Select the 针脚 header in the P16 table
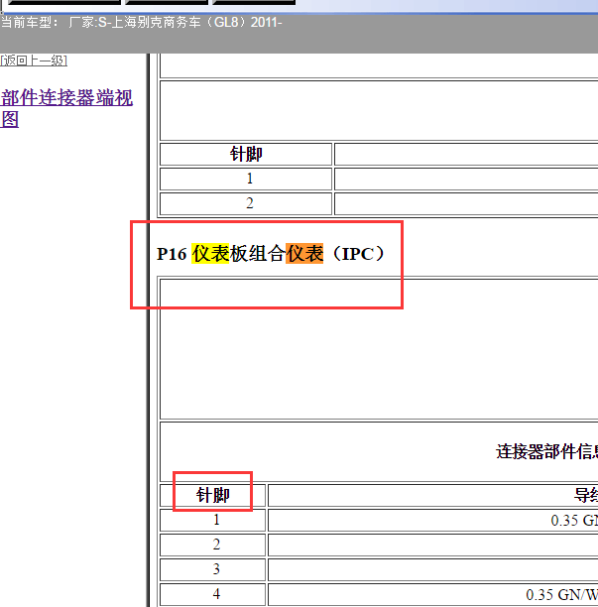 click(x=212, y=495)
